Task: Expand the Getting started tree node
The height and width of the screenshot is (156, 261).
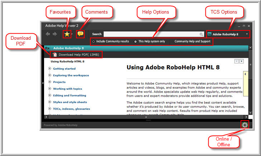Action: pos(49,69)
